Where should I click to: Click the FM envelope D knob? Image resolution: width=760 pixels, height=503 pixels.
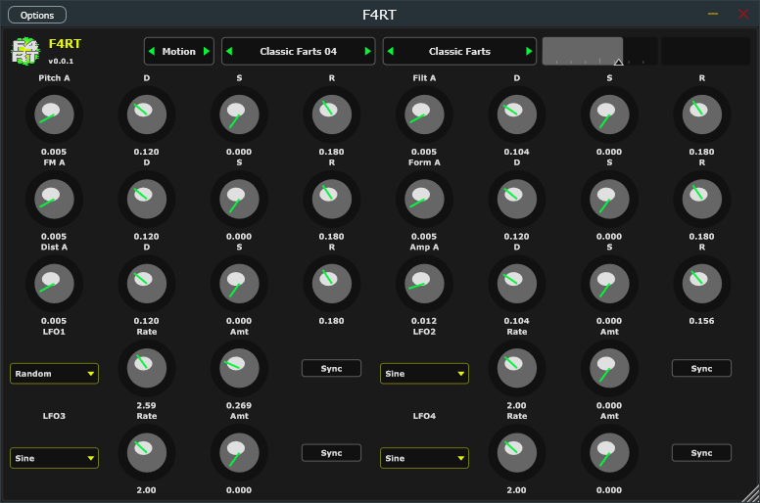[146, 200]
